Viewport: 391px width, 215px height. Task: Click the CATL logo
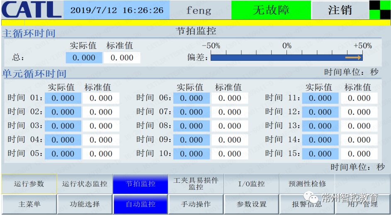tap(32, 10)
